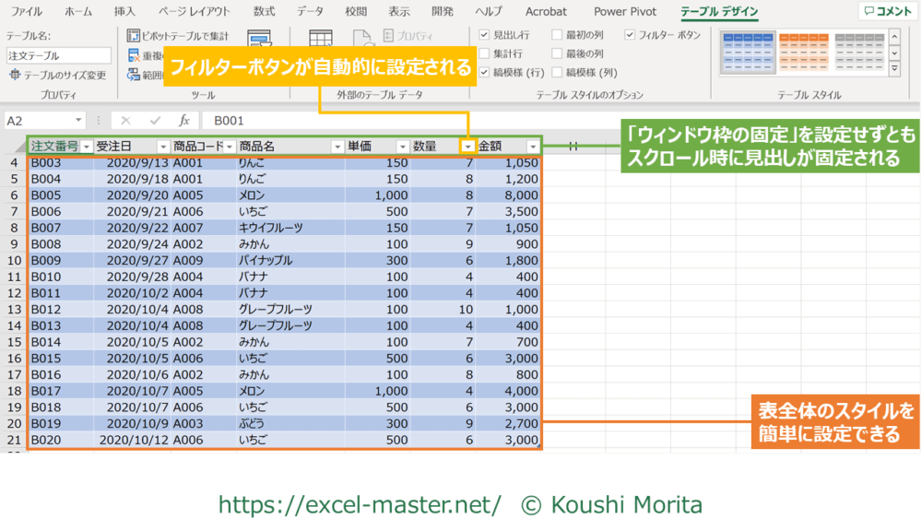Click the formula bar enter checkmark

155,121
